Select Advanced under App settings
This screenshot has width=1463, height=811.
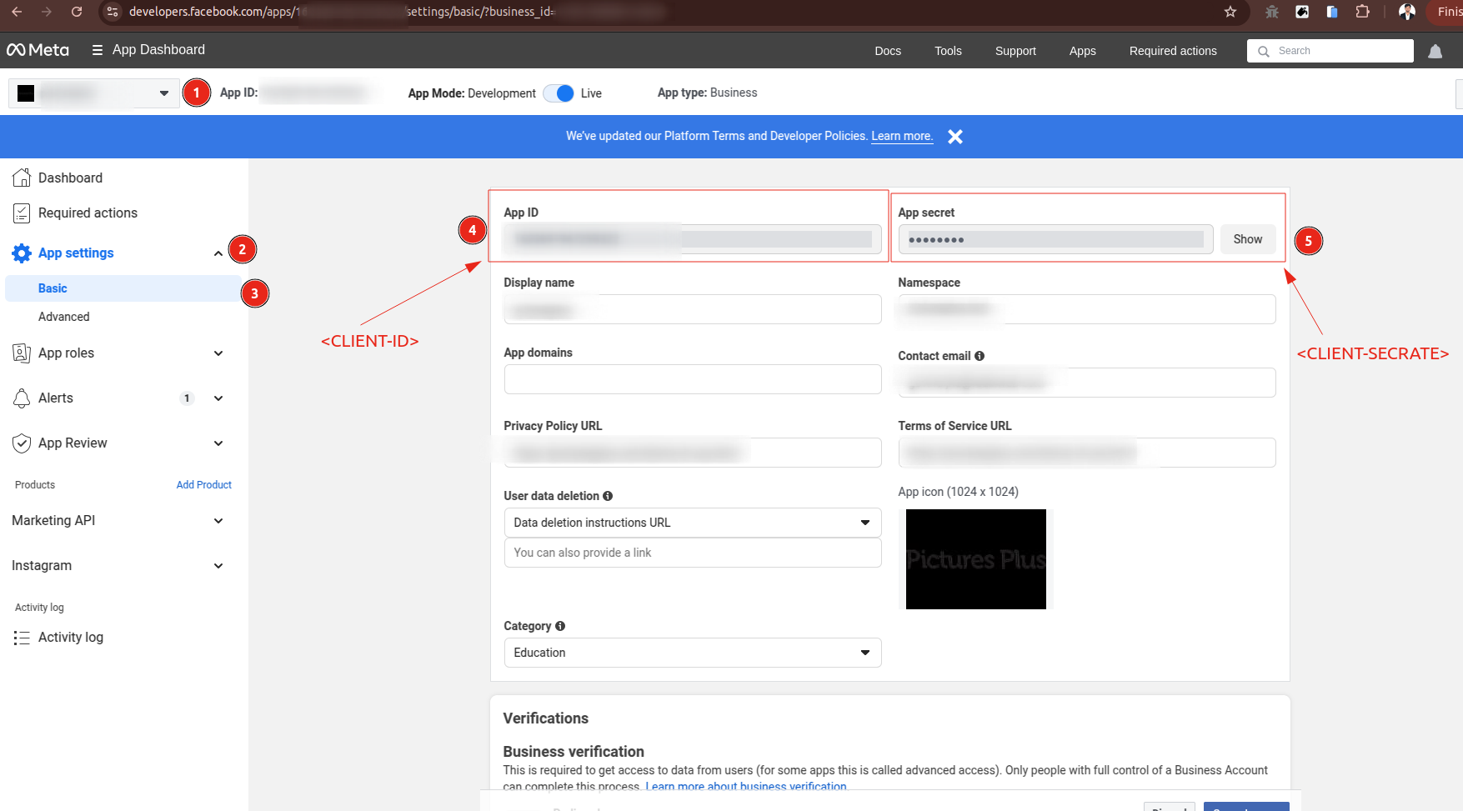(x=63, y=317)
